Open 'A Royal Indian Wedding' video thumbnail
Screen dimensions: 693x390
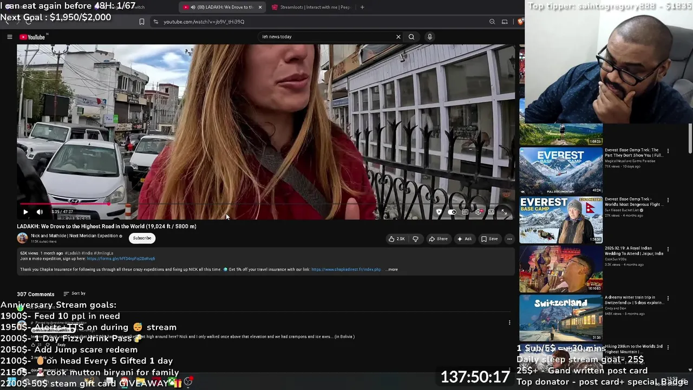click(561, 269)
